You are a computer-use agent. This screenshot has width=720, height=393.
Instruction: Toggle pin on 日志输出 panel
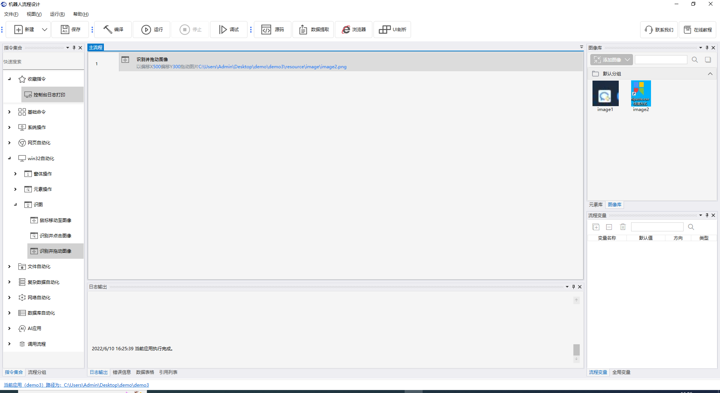573,287
